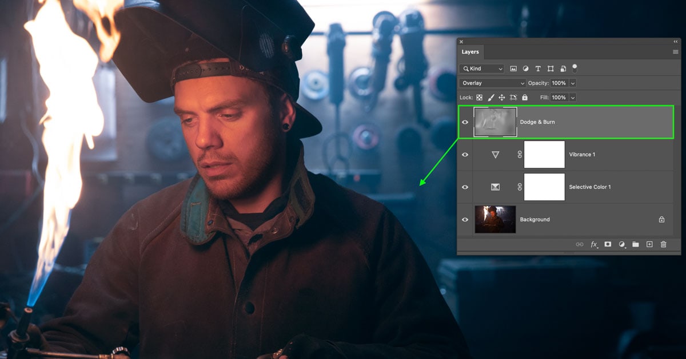
Task: Click the Selective Color 1 layer name
Action: [590, 187]
